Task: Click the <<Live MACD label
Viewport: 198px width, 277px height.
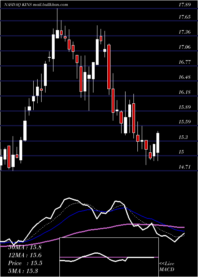Action: click(x=167, y=266)
